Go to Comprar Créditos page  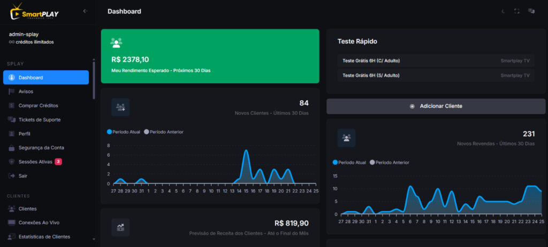pyautogui.click(x=38, y=106)
